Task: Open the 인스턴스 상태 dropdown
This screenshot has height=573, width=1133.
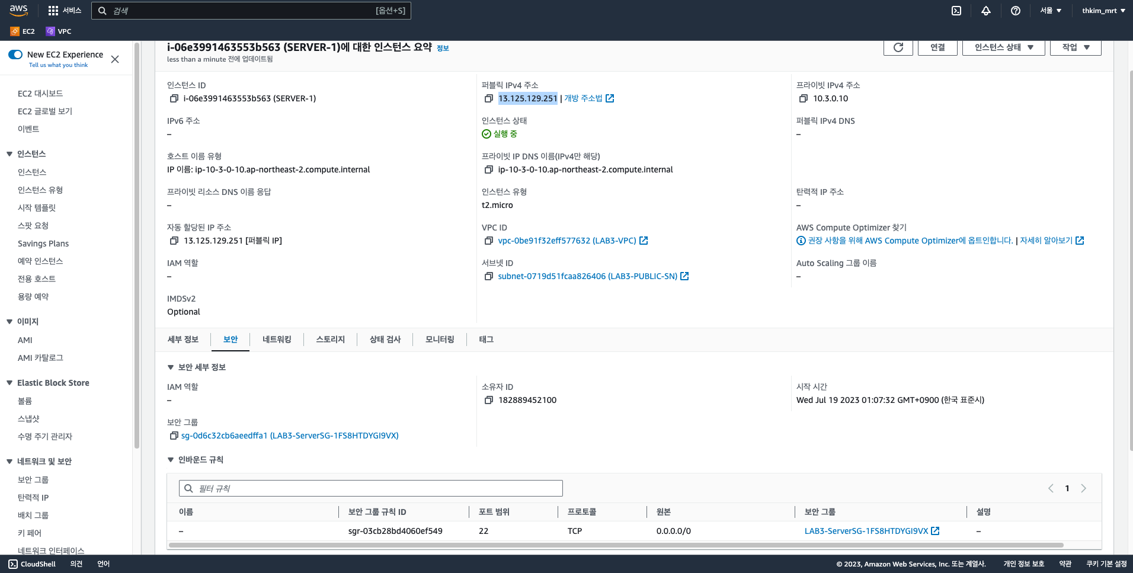Action: click(x=1004, y=47)
